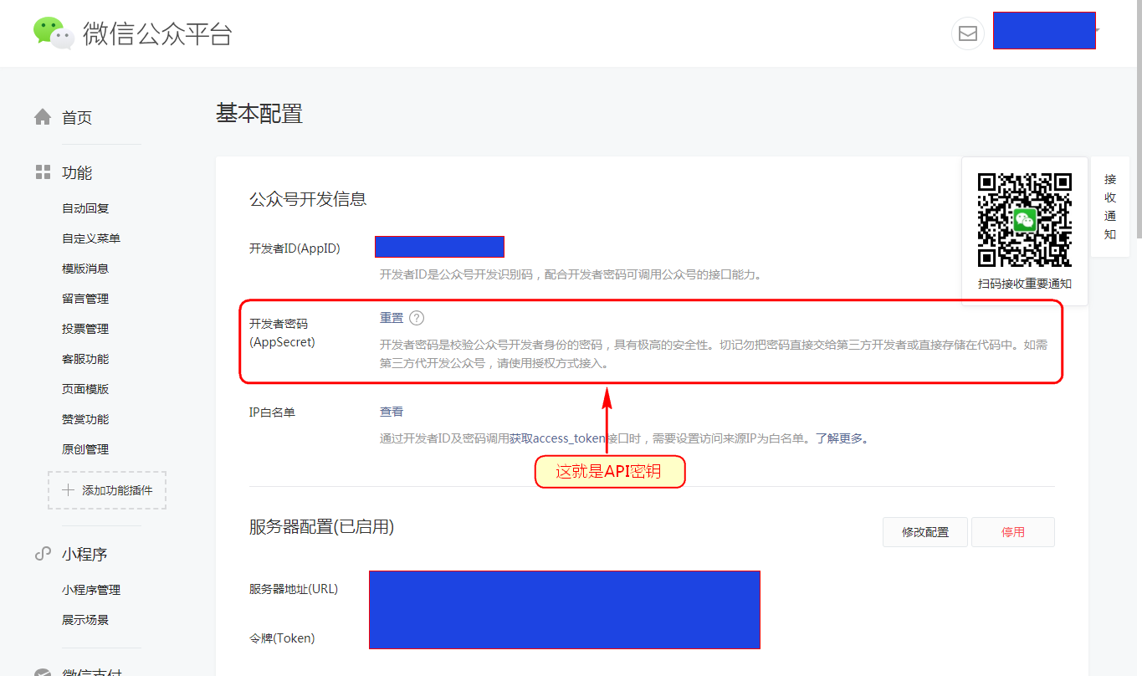
Task: Click the home icon beside 首页
Action: click(x=43, y=117)
